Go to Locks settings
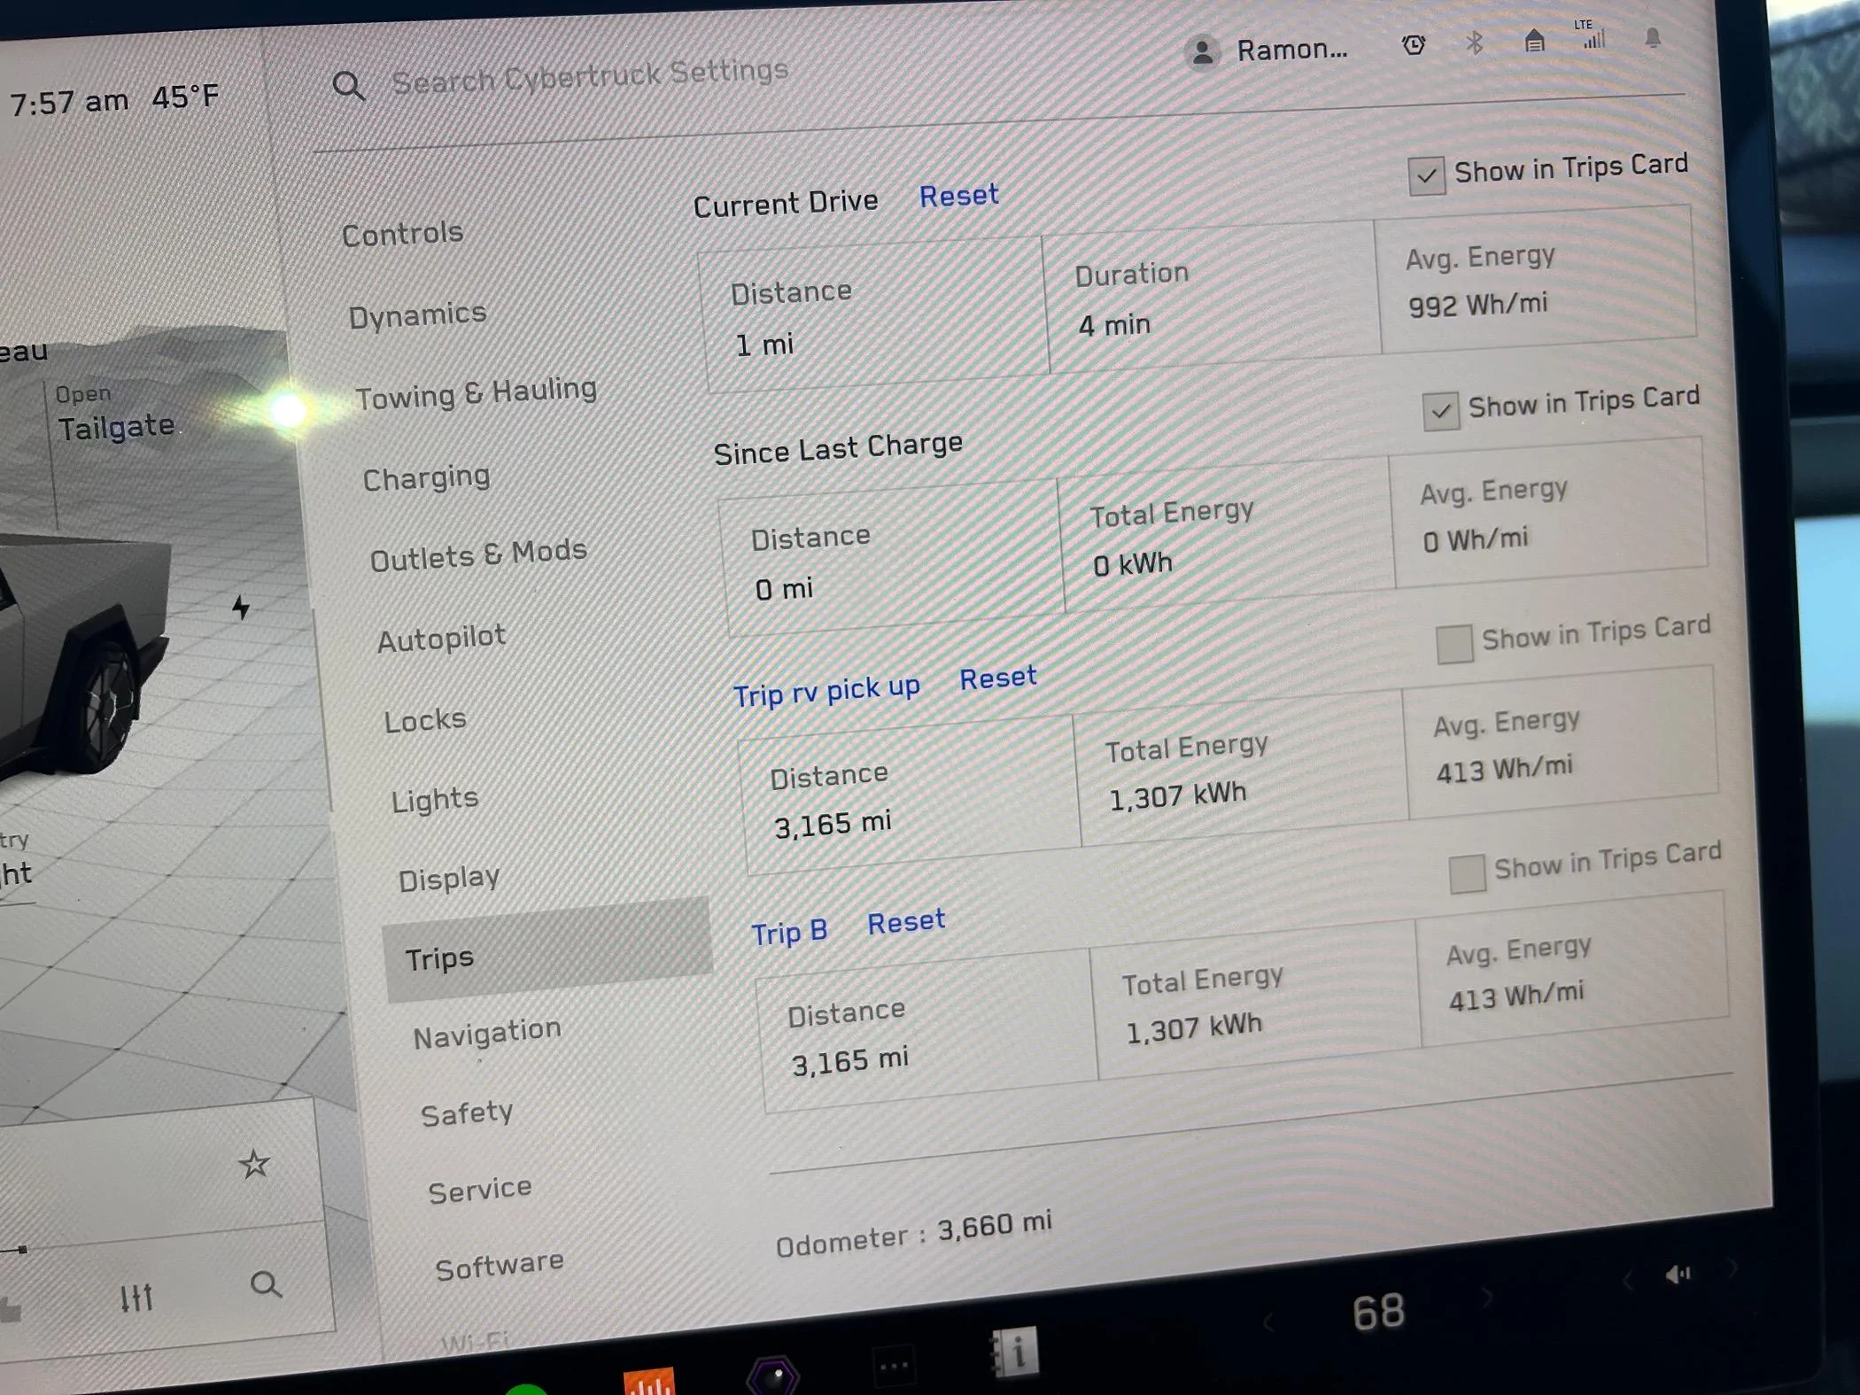The height and width of the screenshot is (1395, 1860). coord(425,720)
